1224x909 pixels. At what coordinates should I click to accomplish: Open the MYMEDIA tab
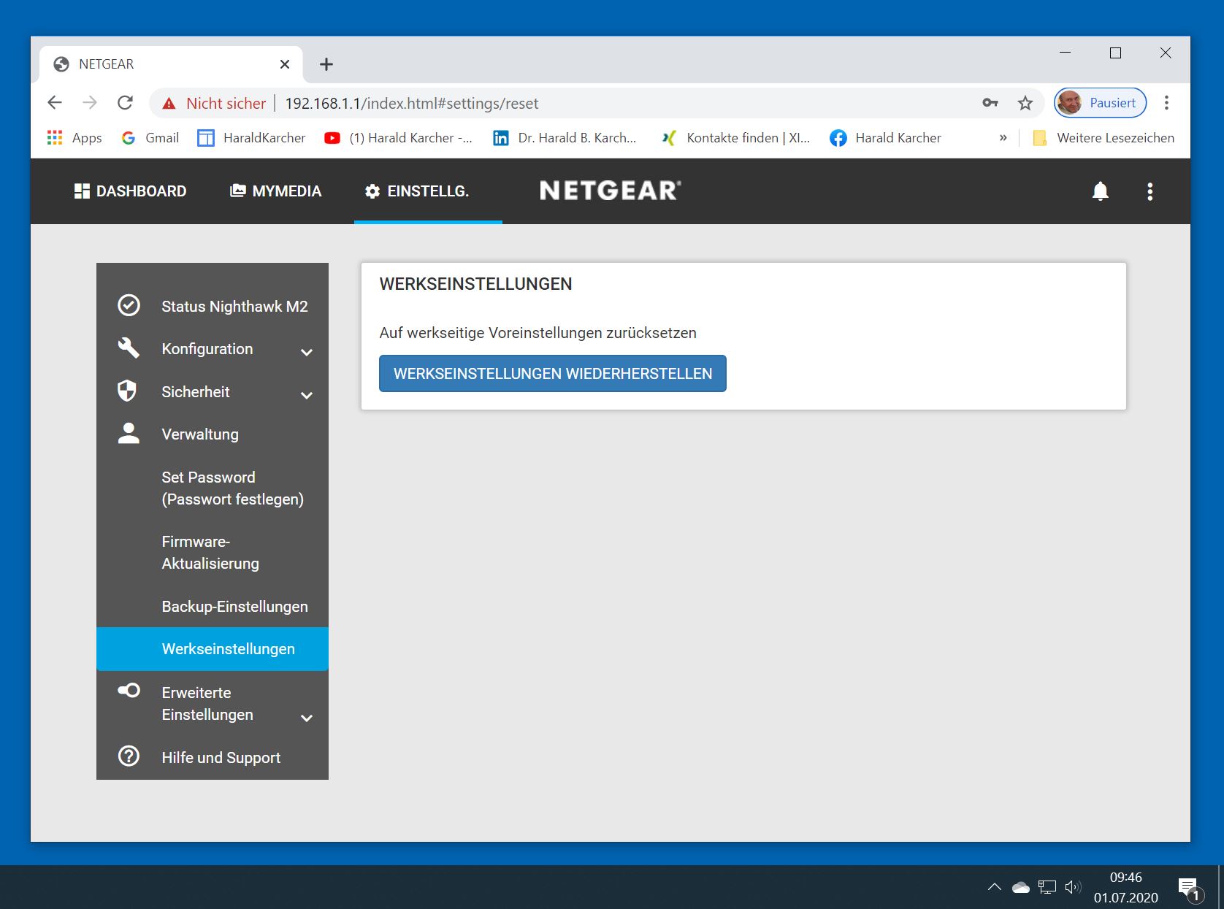(276, 191)
